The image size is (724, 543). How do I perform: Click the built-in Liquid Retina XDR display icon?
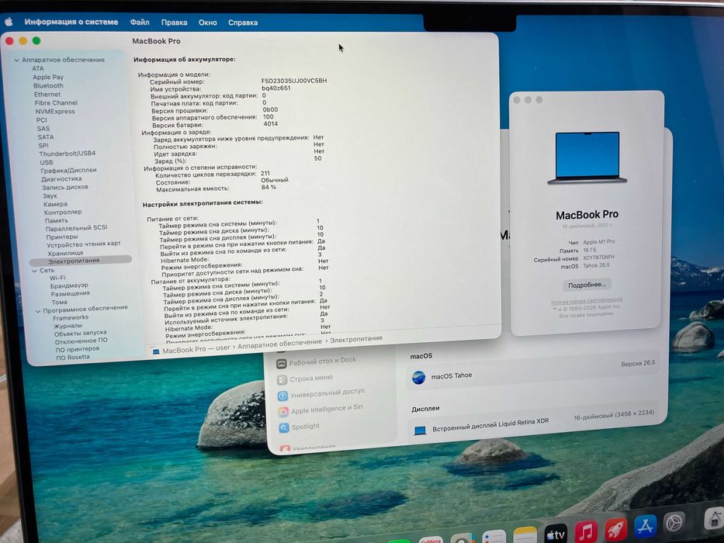pos(420,431)
